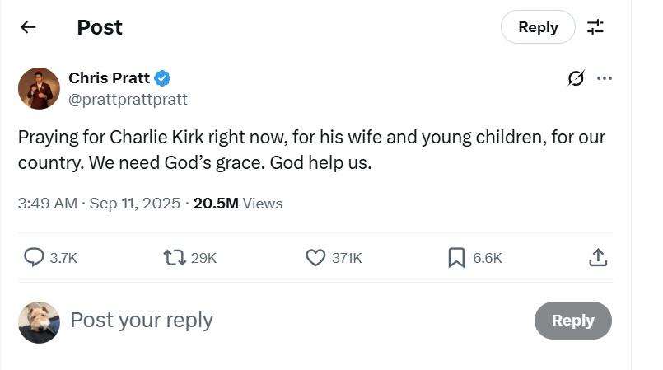Click the 371K likes count
Image resolution: width=663 pixels, height=370 pixels.
coord(346,258)
